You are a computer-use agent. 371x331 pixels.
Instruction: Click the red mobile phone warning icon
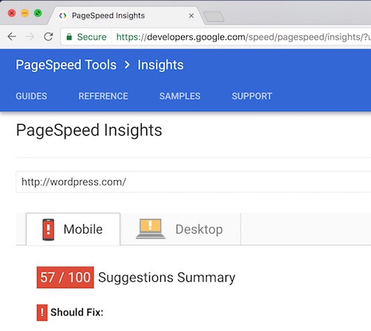[48, 229]
